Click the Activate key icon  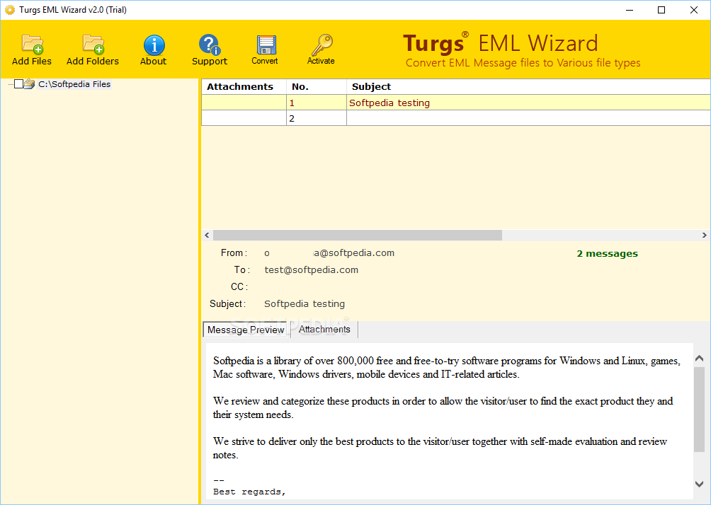pyautogui.click(x=322, y=45)
